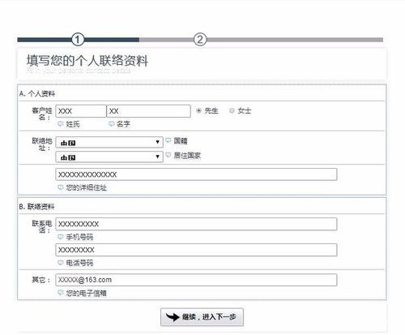Click step 1 circle in progress bar
Screen dimensions: 405x335
click(78, 40)
